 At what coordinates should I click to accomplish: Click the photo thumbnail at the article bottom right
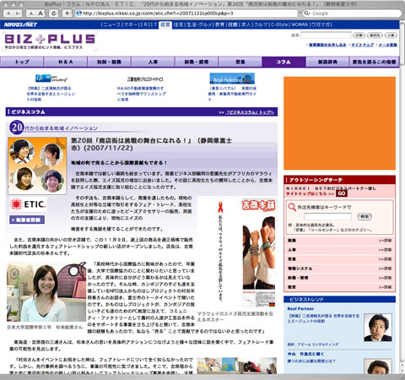pyautogui.click(x=237, y=366)
